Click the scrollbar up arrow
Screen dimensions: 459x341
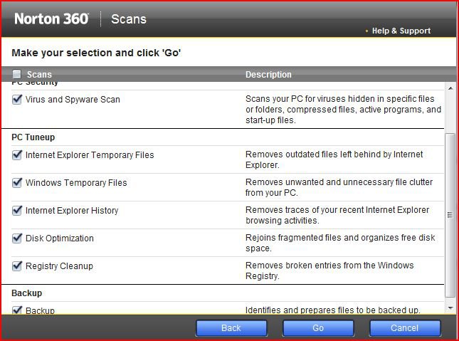click(x=450, y=88)
